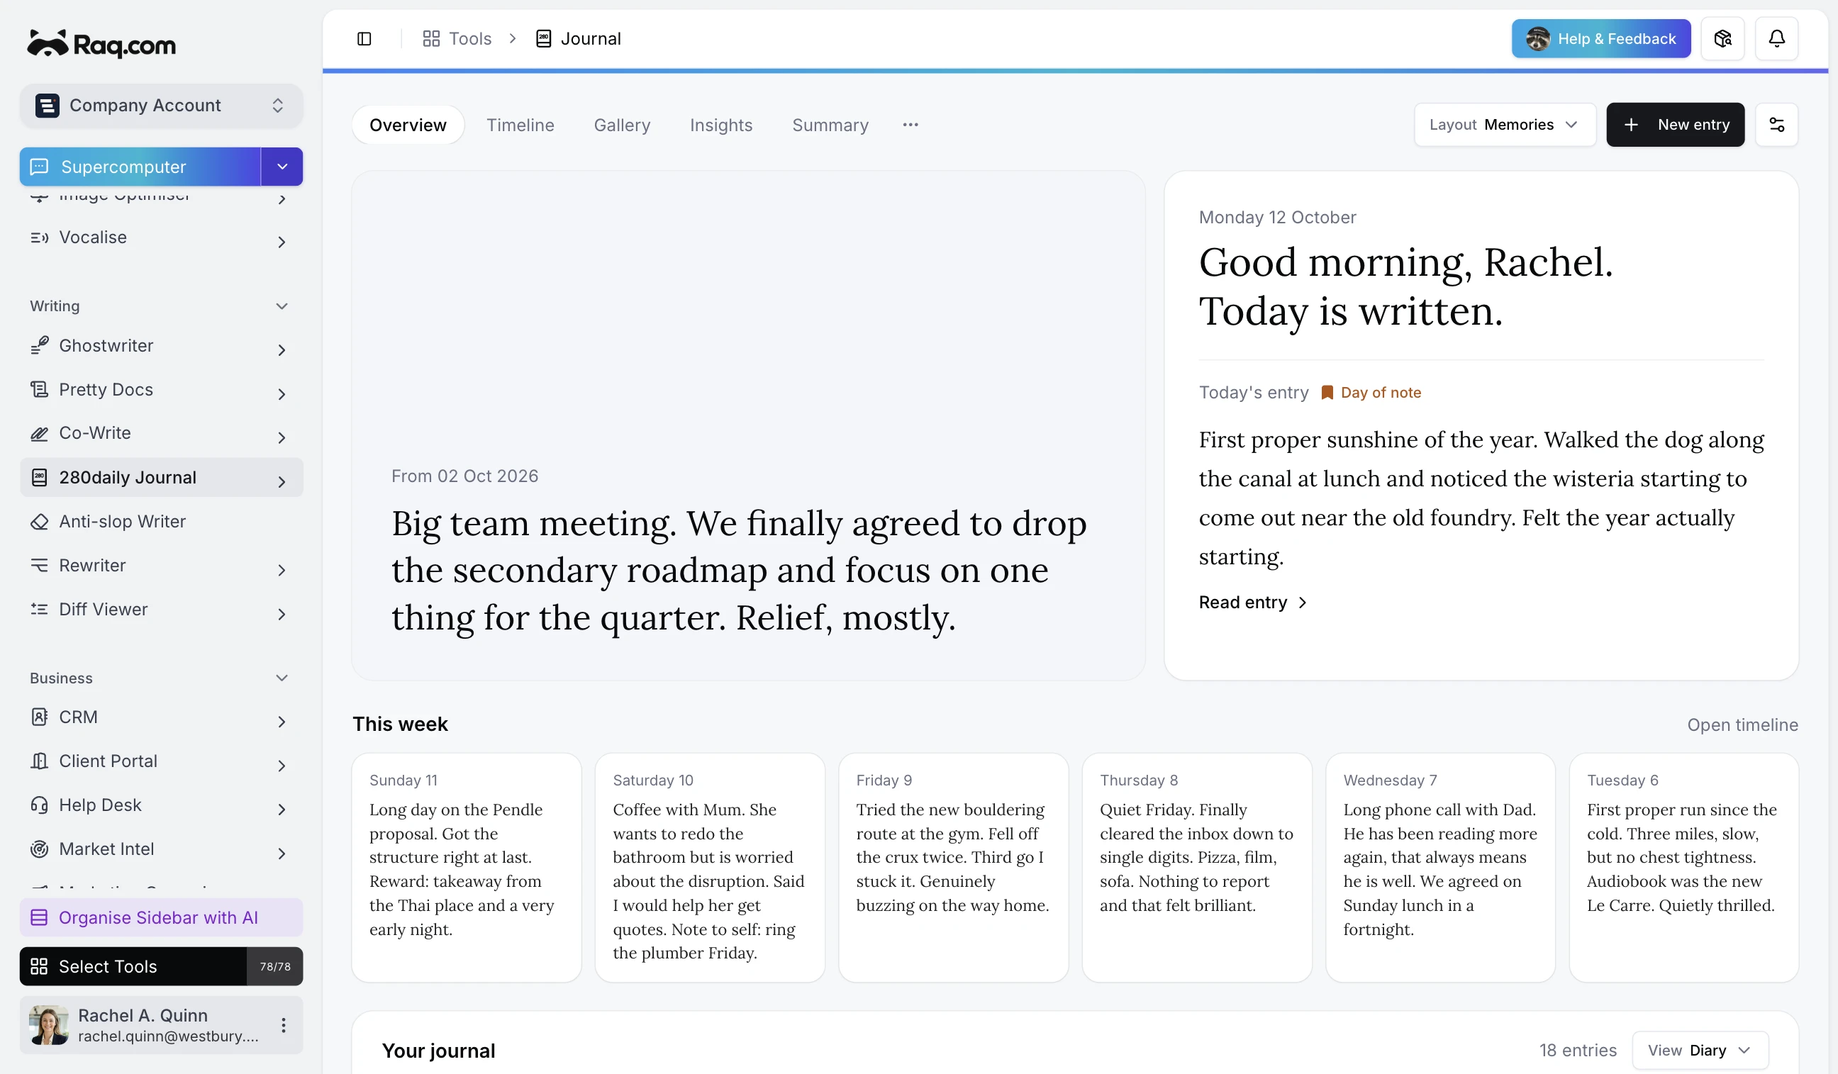Open Market Intel in sidebar
This screenshot has width=1838, height=1074.
[x=161, y=849]
